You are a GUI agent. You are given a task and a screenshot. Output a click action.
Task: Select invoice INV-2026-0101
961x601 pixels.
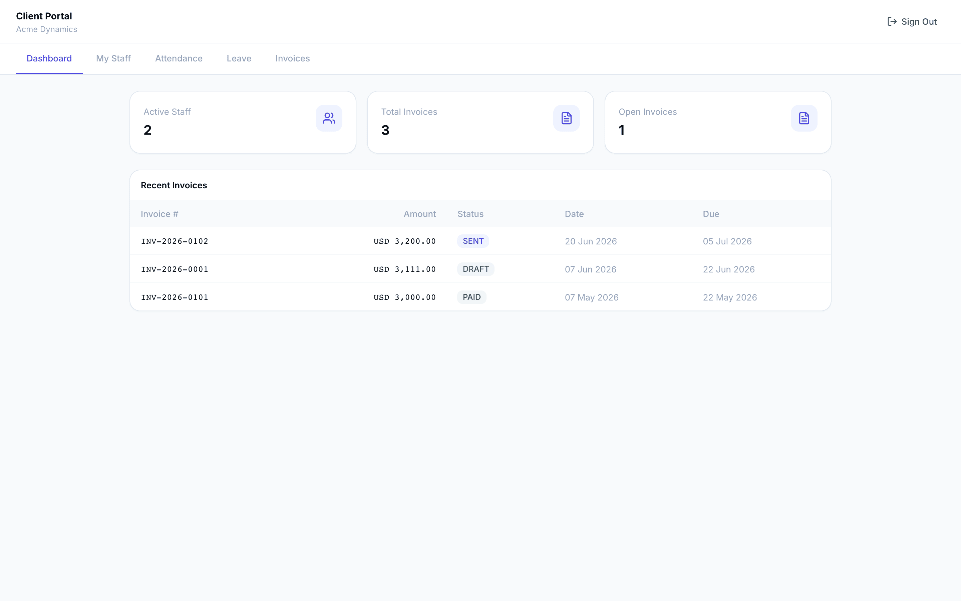point(175,297)
